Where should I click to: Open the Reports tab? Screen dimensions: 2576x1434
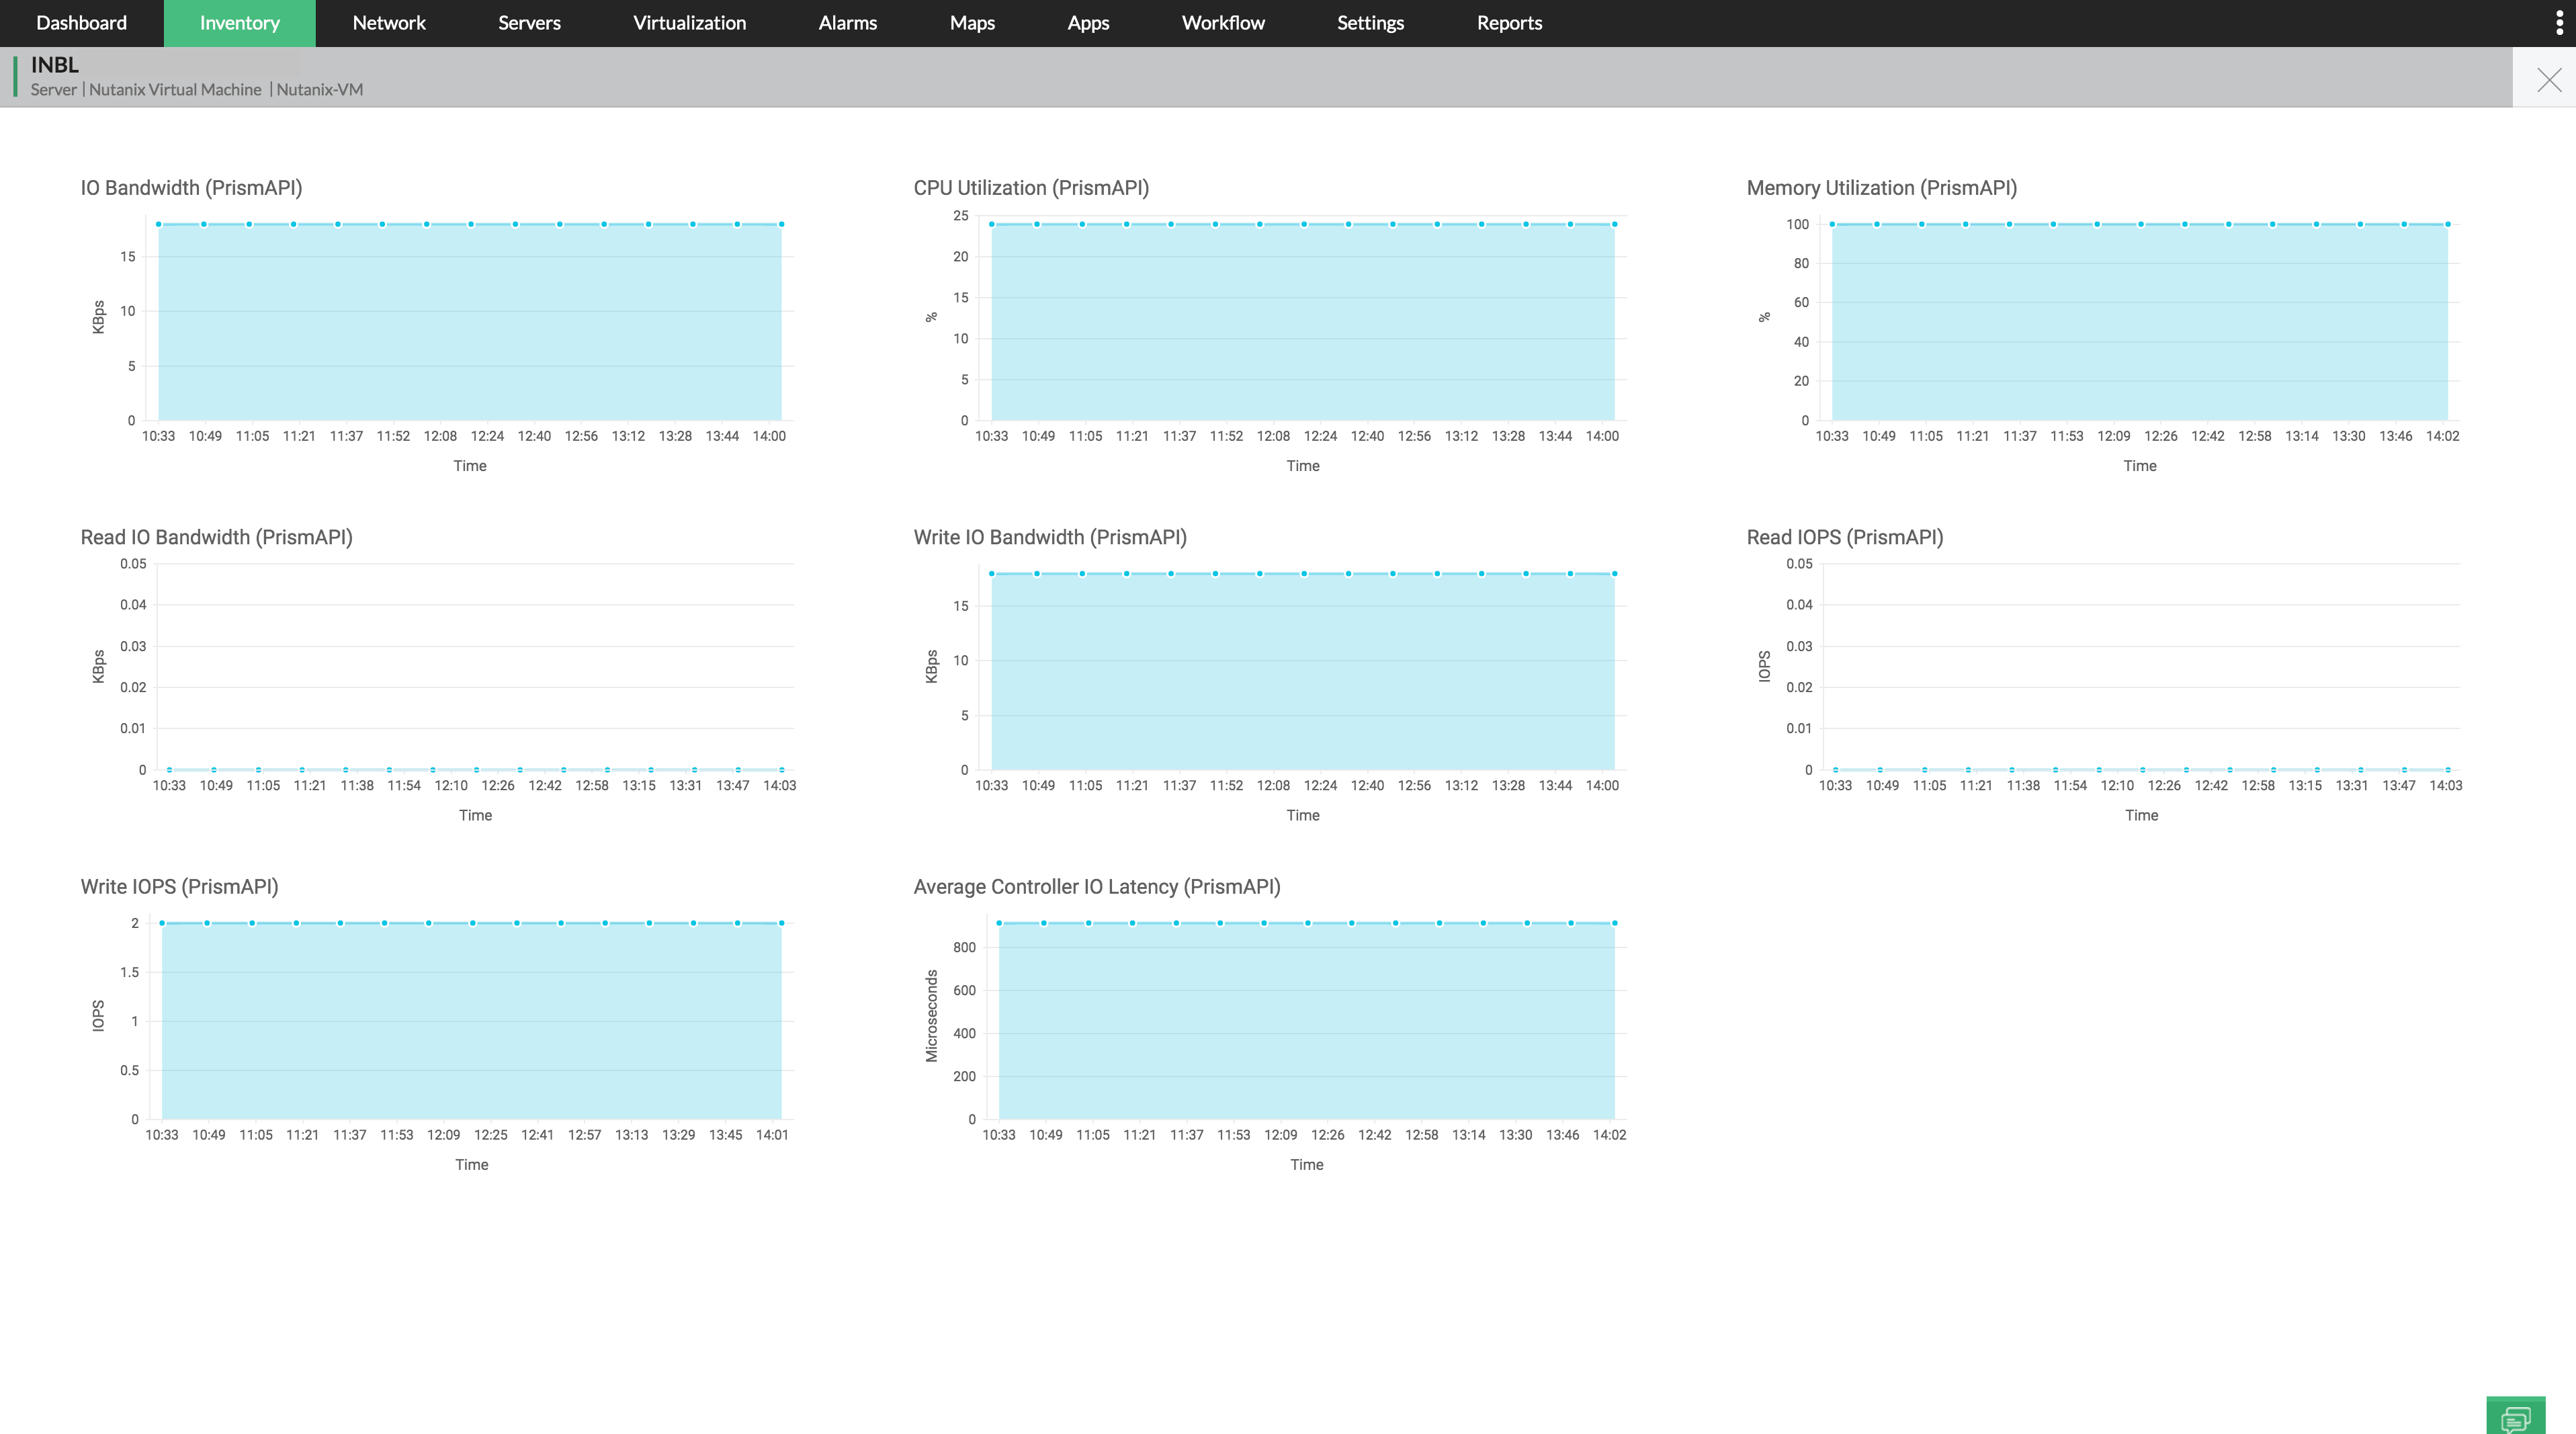1509,23
